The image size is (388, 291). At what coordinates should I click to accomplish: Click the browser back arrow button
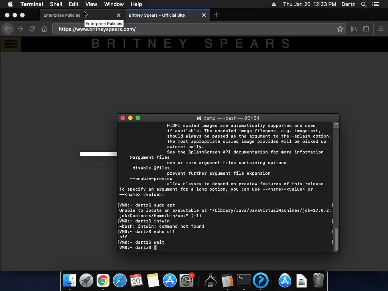tap(8, 29)
